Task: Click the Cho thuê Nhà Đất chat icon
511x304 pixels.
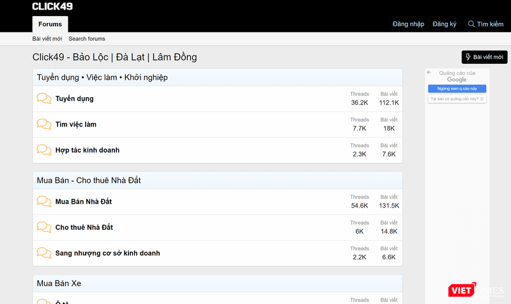Action: pyautogui.click(x=44, y=227)
